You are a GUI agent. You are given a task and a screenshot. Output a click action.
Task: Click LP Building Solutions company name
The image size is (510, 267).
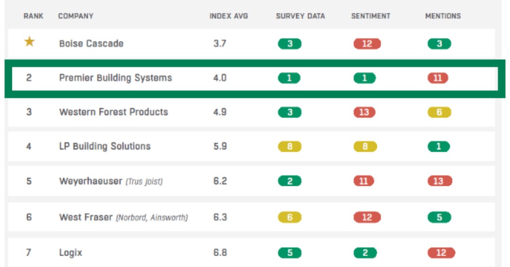tap(105, 147)
